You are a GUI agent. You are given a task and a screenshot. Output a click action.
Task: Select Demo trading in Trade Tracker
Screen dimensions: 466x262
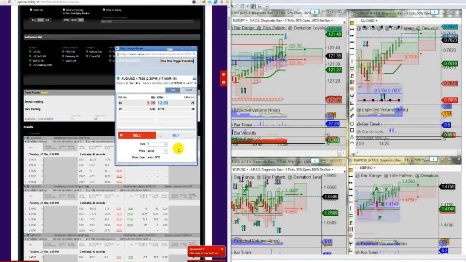tap(34, 102)
